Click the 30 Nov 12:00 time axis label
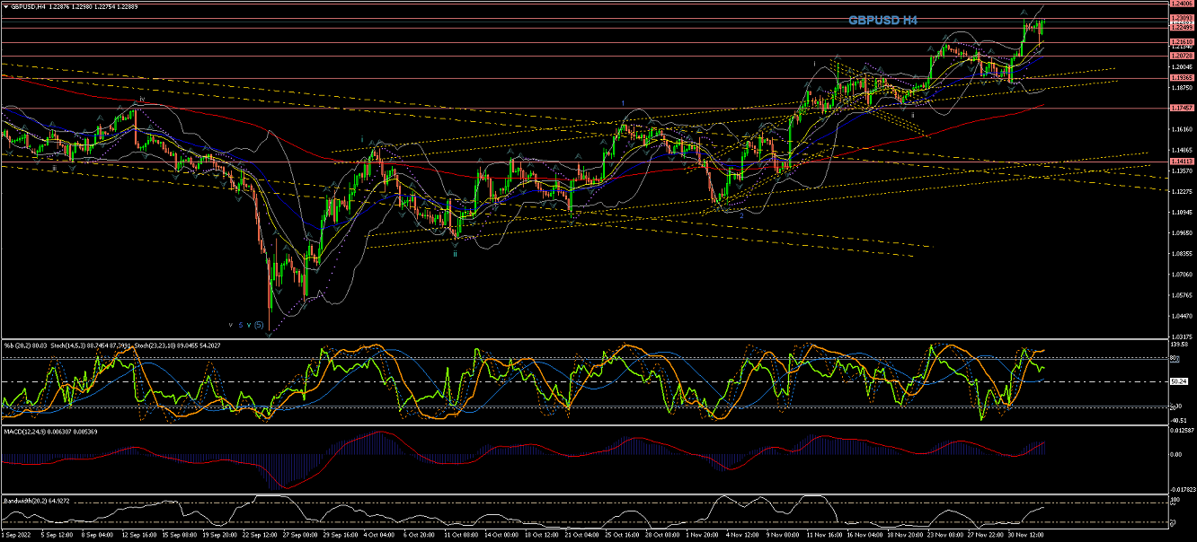Image resolution: width=1197 pixels, height=542 pixels. pyautogui.click(x=1024, y=536)
